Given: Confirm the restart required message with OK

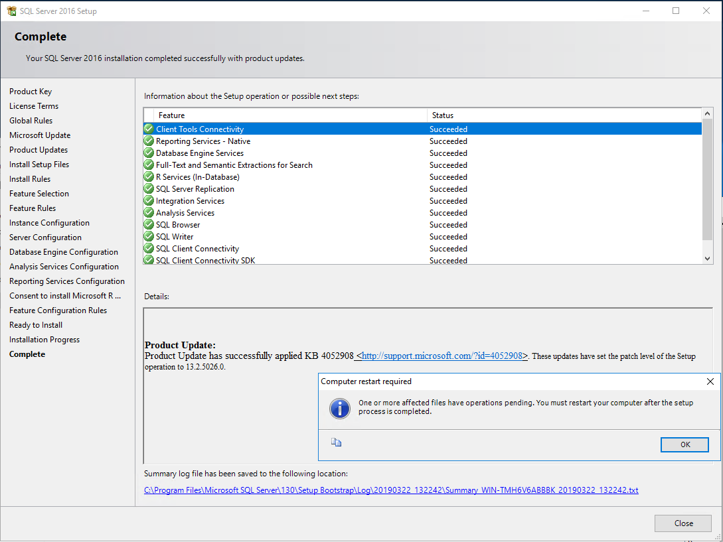Looking at the screenshot, I should pos(684,444).
